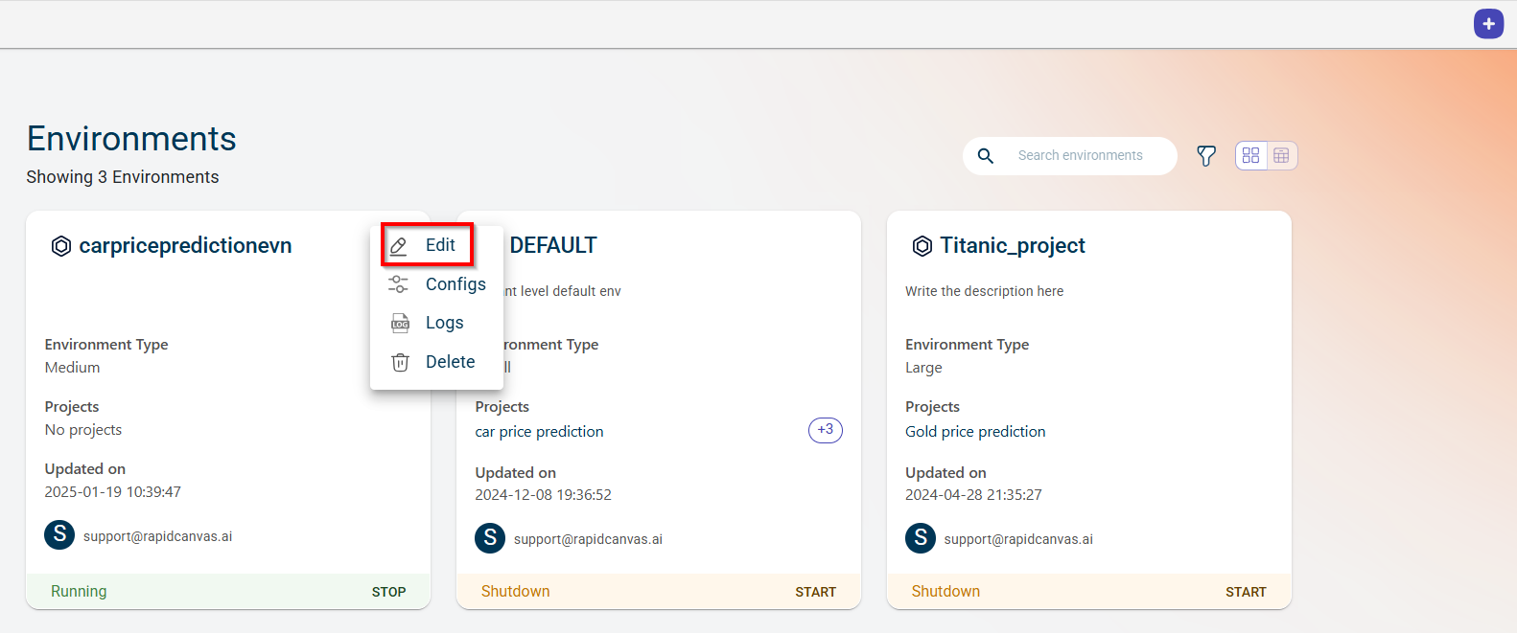Click the search magnifier icon
Viewport: 1517px width, 633px height.
[x=985, y=156]
